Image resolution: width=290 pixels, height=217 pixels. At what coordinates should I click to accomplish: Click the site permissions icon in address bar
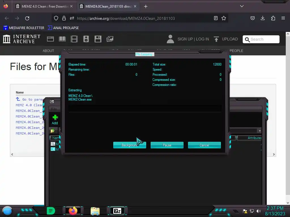pyautogui.click(x=72, y=18)
